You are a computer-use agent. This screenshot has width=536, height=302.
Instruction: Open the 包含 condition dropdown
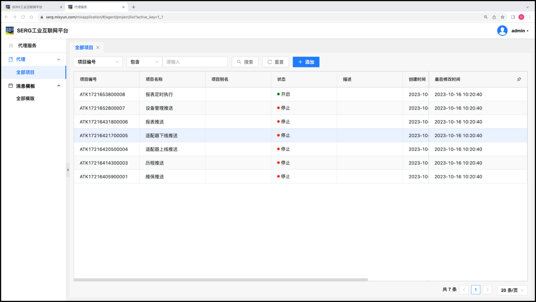click(144, 62)
